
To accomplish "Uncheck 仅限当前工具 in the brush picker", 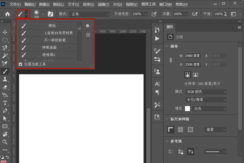I will (20, 64).
